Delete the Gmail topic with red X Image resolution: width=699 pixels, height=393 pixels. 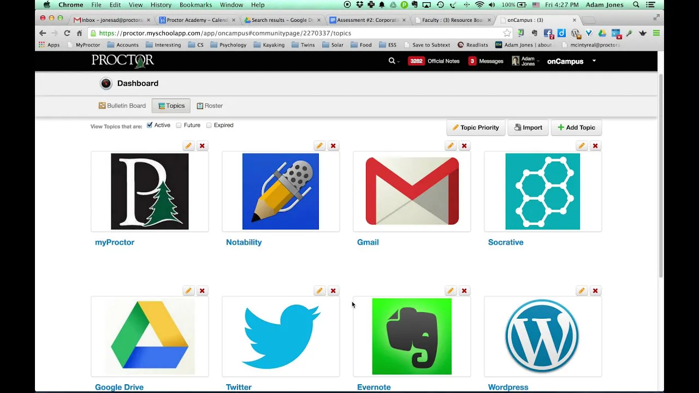[464, 146]
